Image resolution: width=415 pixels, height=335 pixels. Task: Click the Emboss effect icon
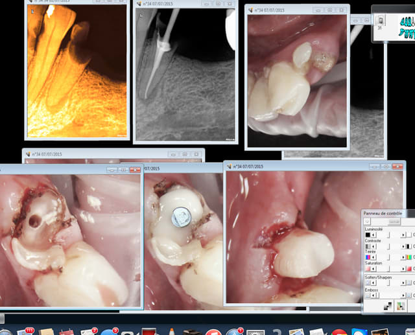tap(368, 295)
